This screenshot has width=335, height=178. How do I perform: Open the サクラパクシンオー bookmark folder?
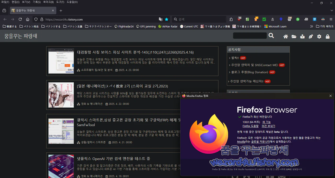98,26
